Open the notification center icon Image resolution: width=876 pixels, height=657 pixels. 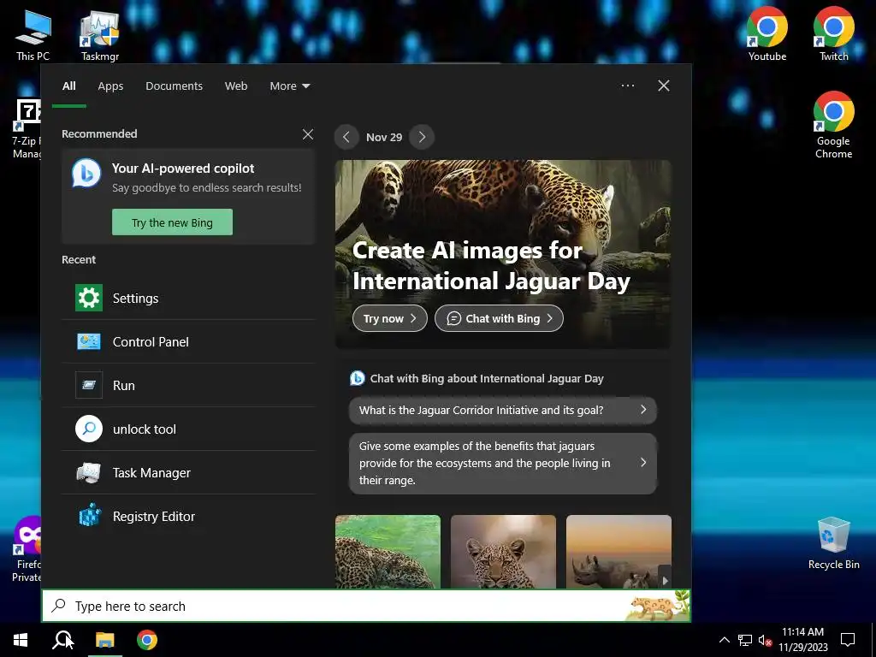point(848,640)
